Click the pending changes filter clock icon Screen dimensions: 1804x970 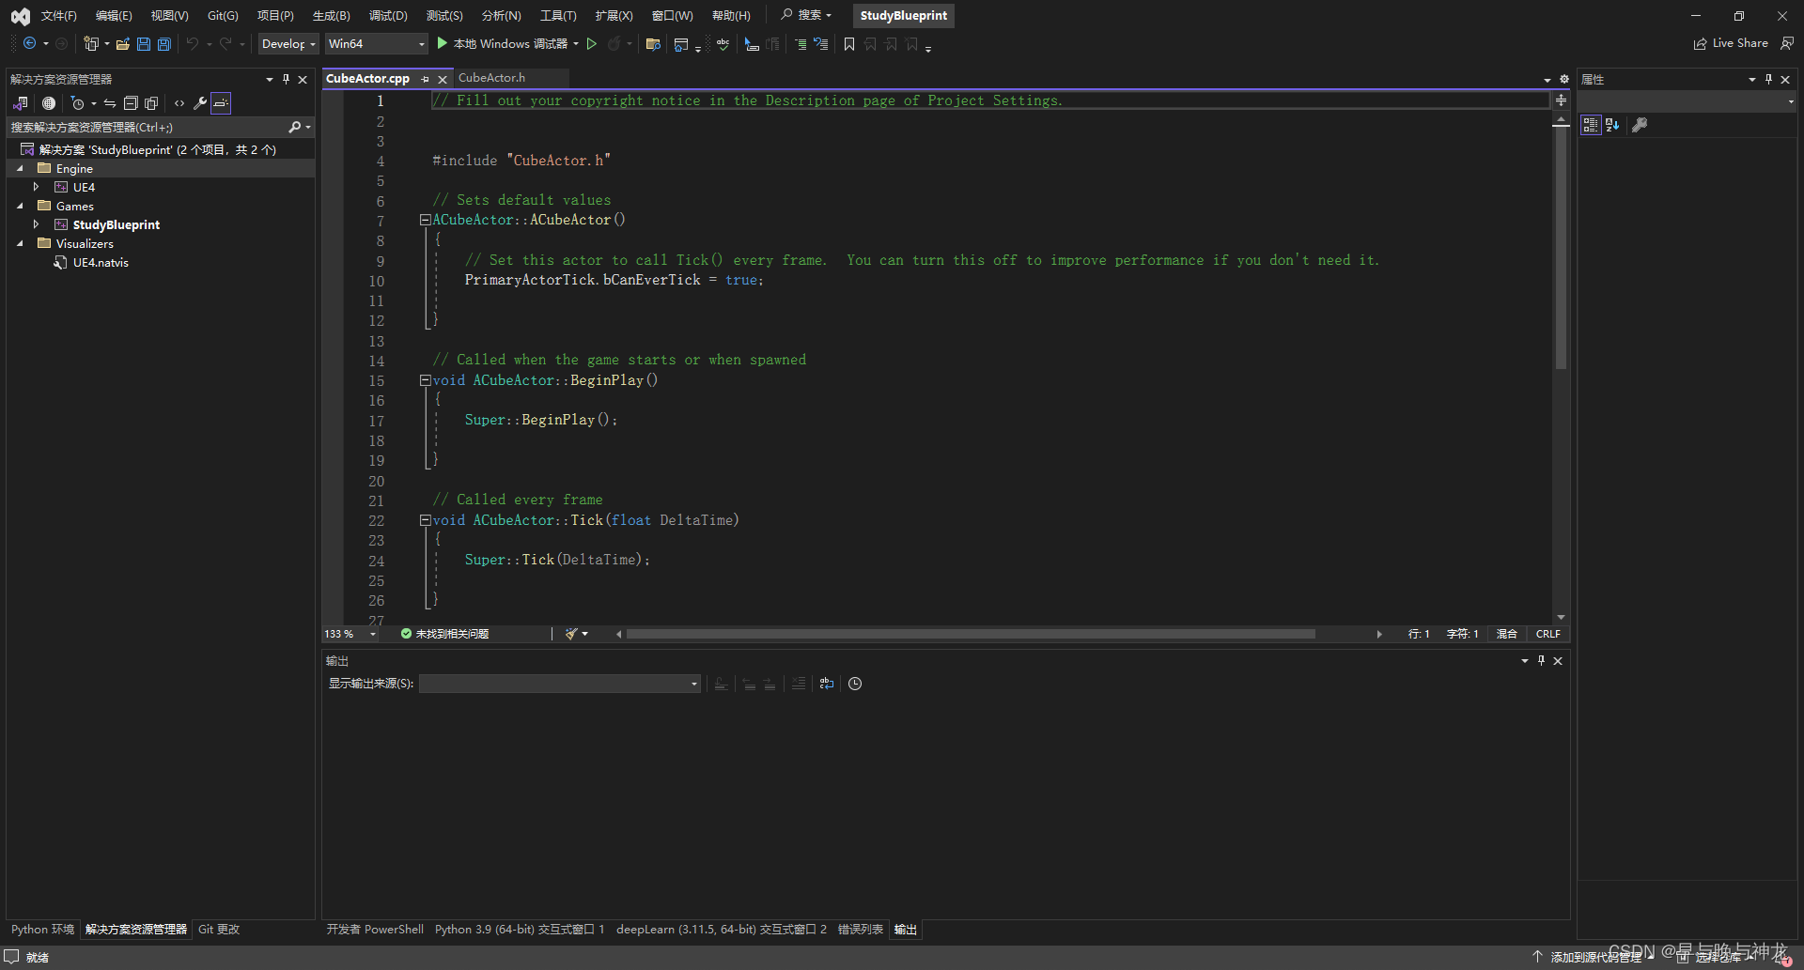78,103
